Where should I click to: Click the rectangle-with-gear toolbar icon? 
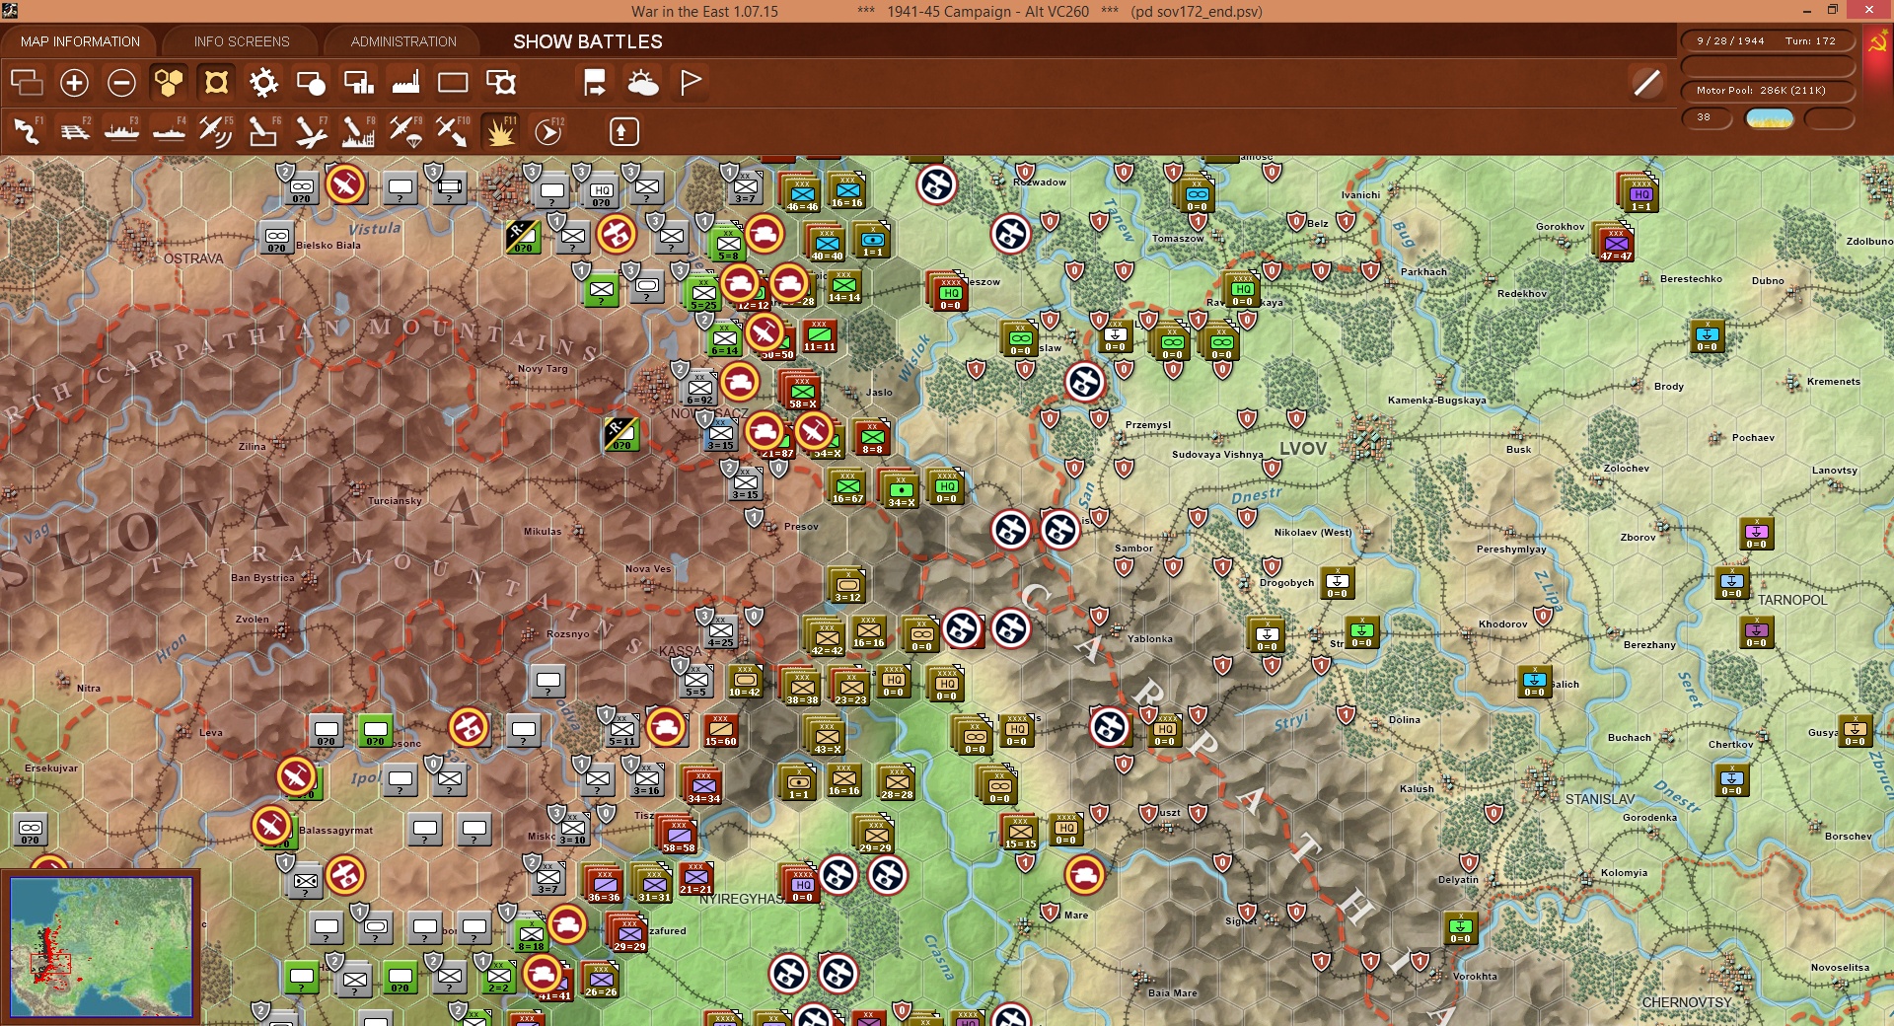501,83
